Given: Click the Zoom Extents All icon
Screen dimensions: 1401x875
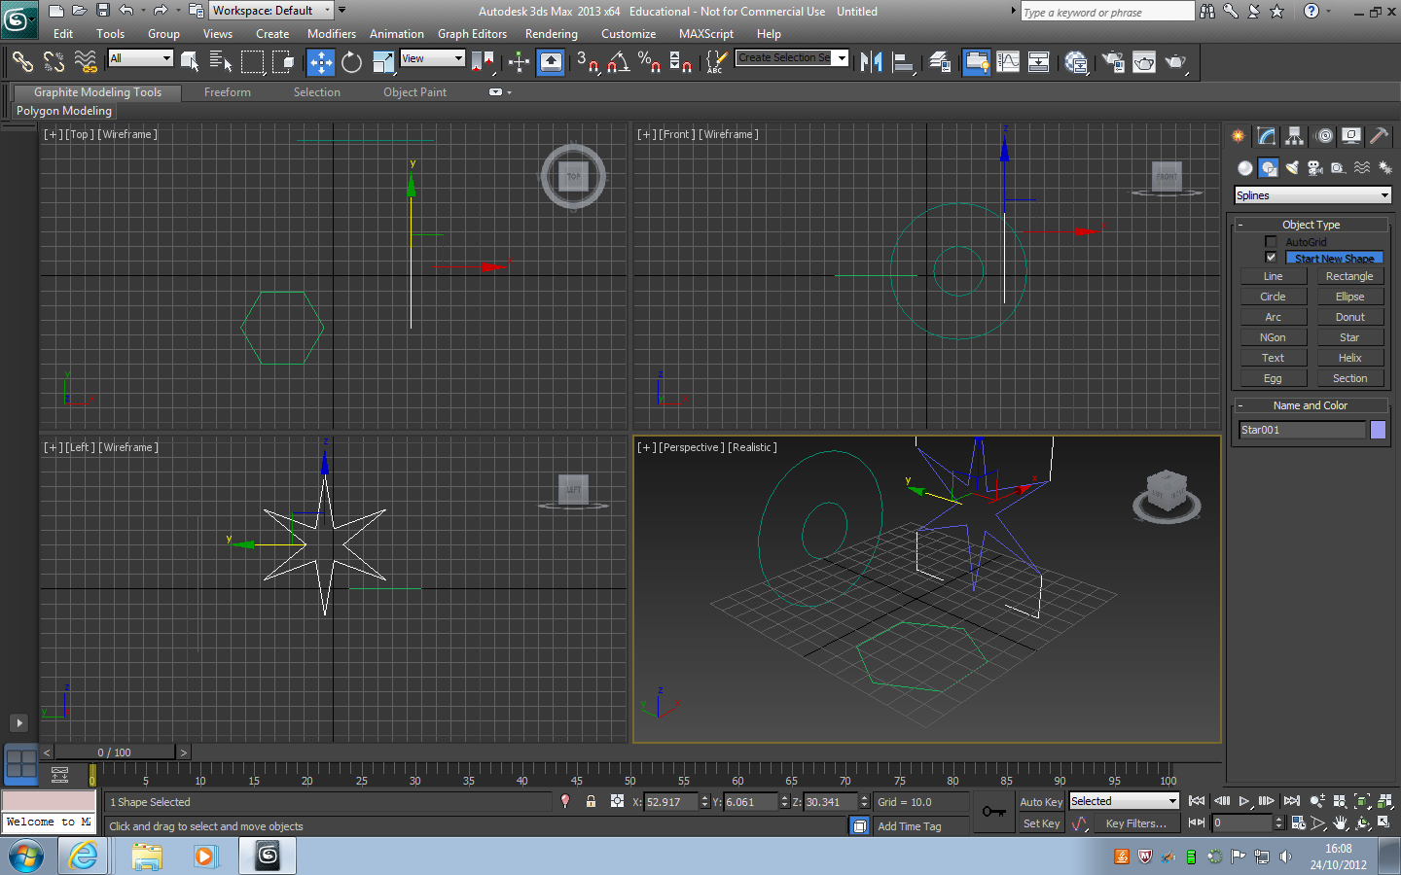Looking at the screenshot, I should pos(1384,801).
